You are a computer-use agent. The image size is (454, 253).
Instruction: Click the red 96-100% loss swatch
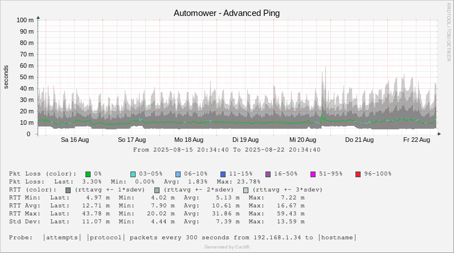358,174
